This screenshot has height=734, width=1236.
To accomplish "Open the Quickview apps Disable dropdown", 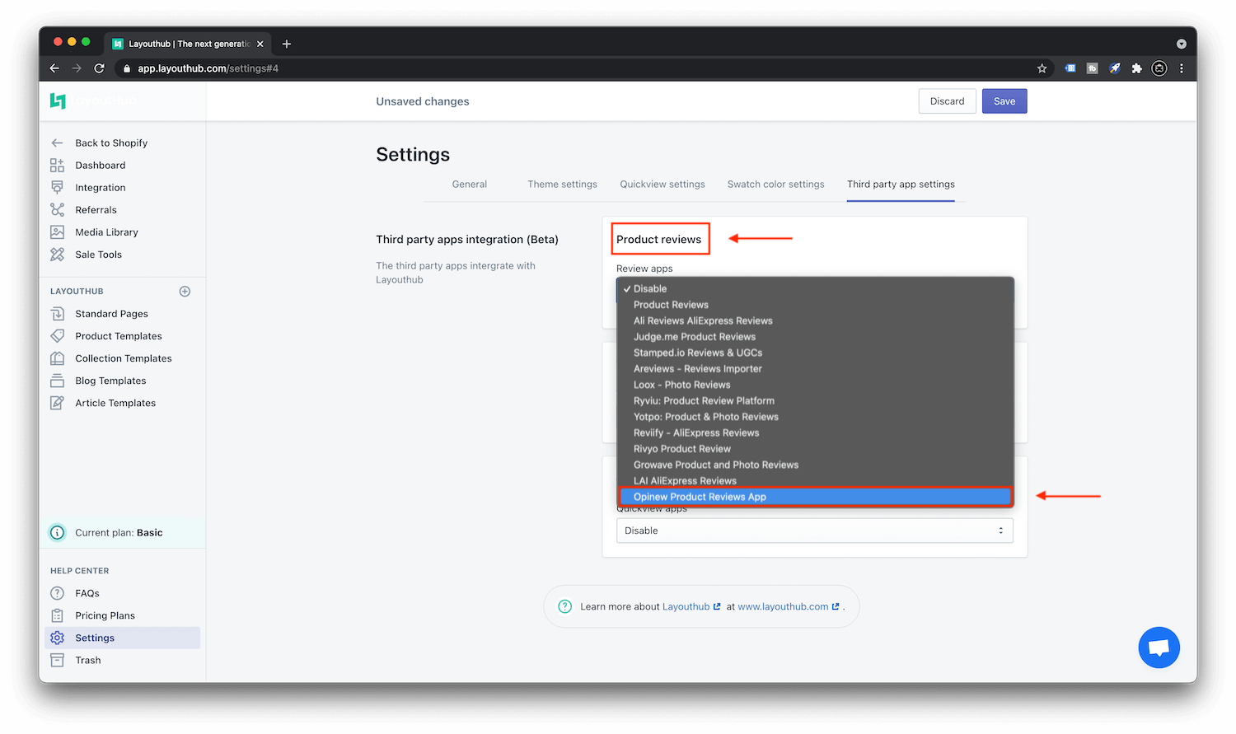I will (x=814, y=531).
